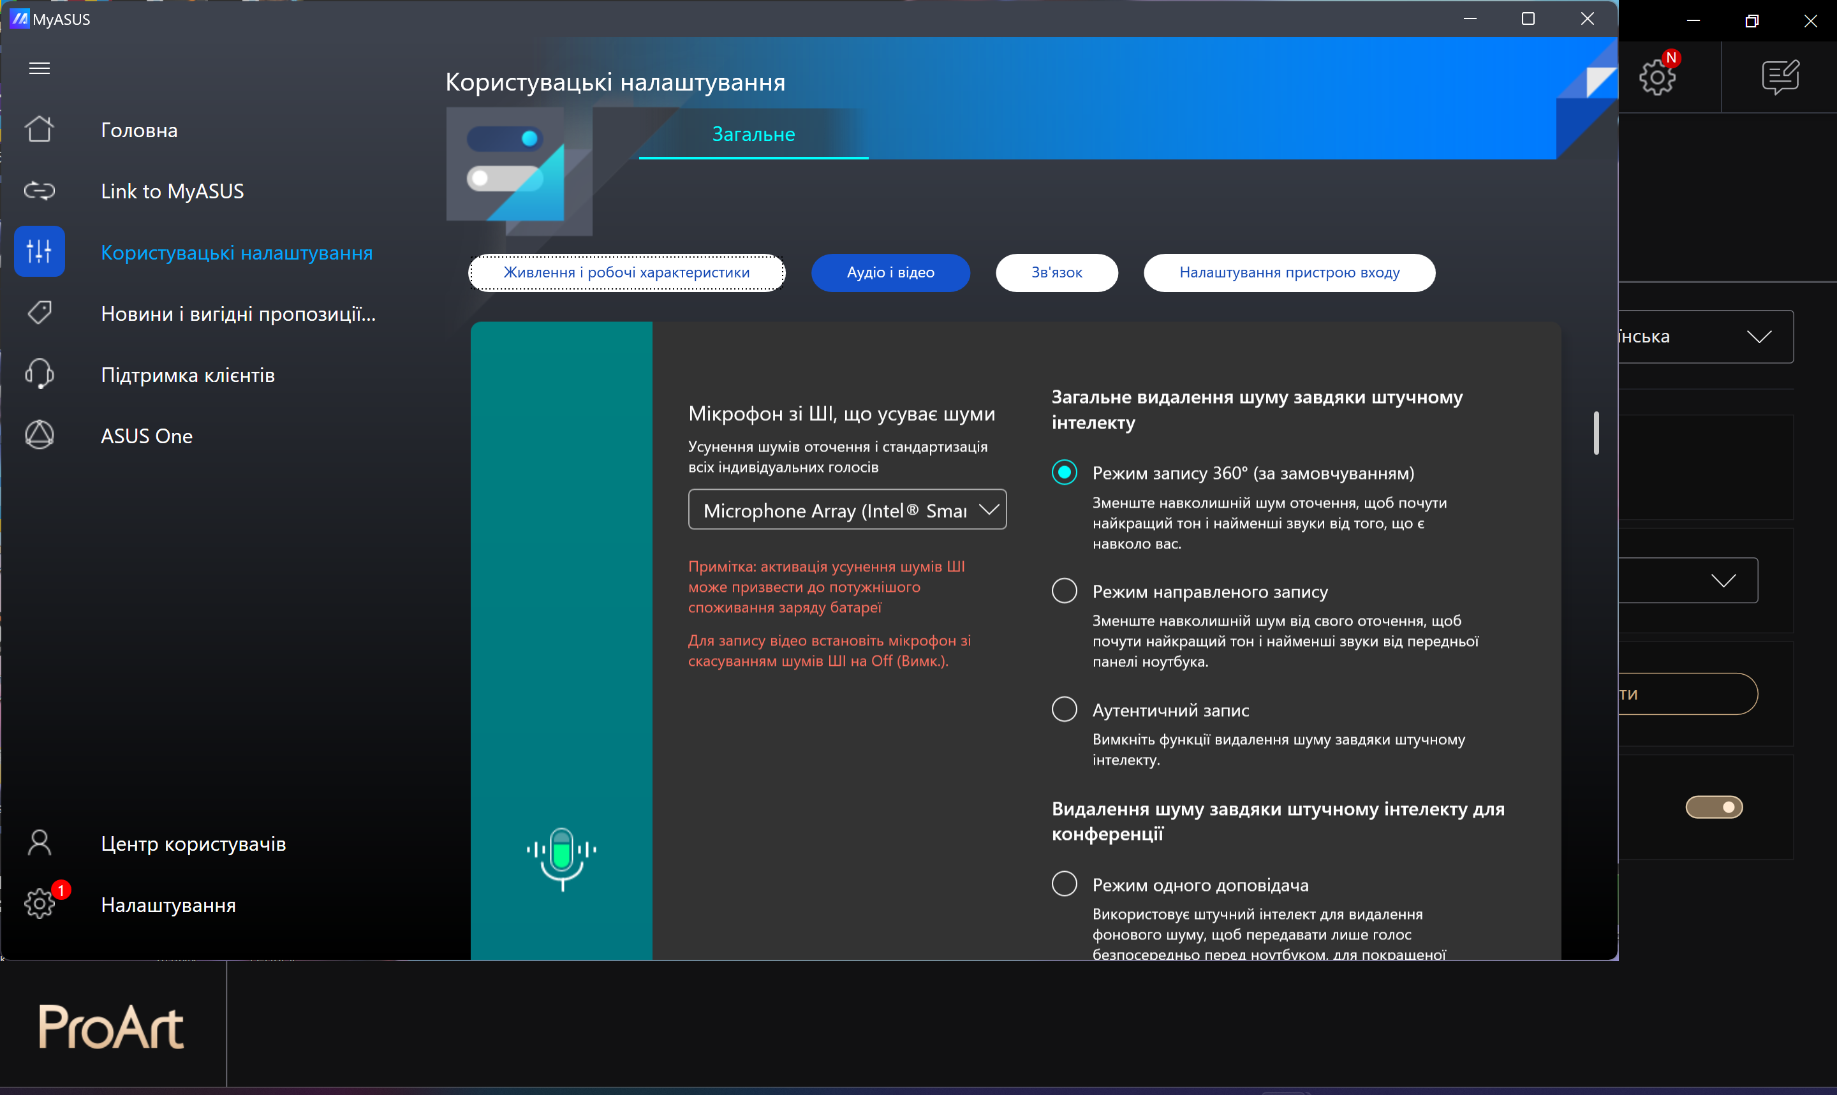This screenshot has width=1837, height=1095.
Task: Click the ProArt feedback note icon
Action: [1780, 77]
